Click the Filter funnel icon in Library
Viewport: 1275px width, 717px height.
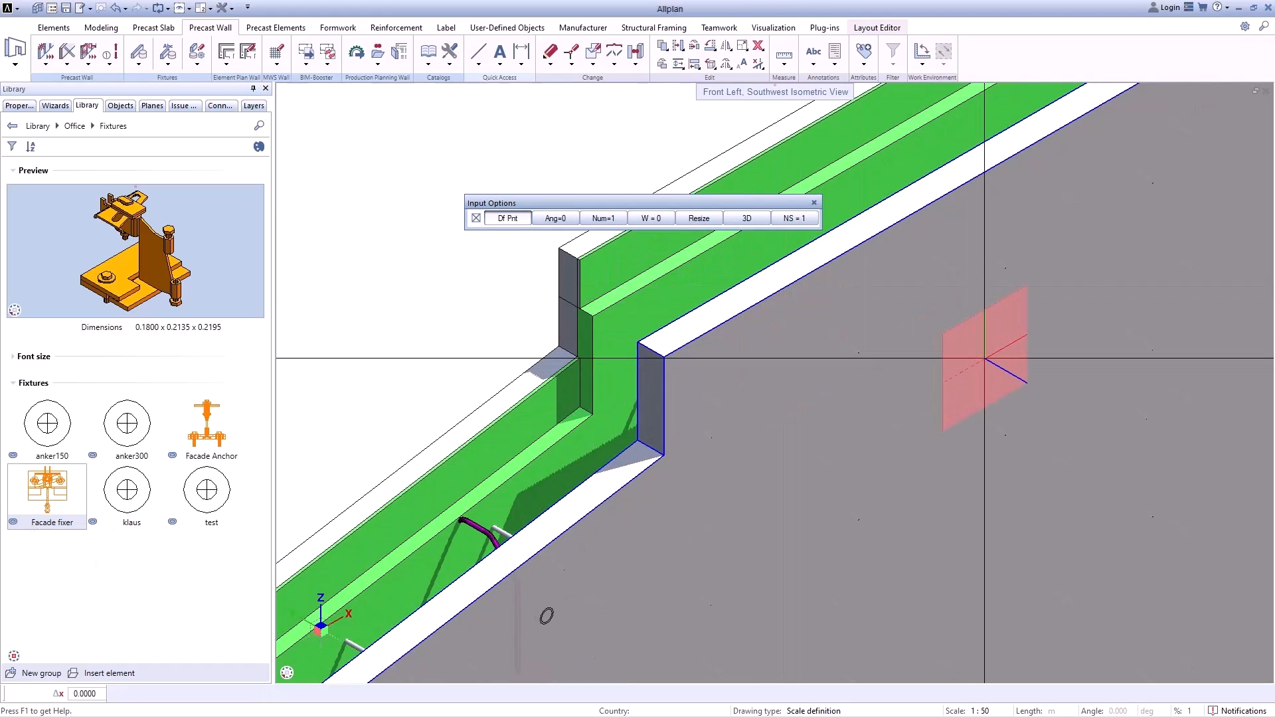pos(12,147)
